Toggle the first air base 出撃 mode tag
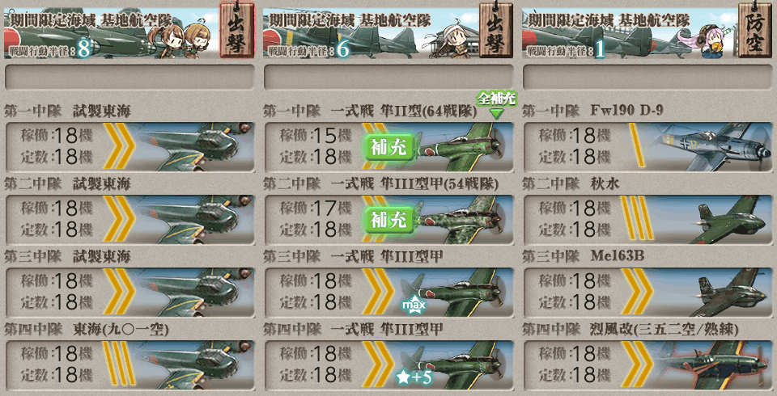 click(236, 30)
